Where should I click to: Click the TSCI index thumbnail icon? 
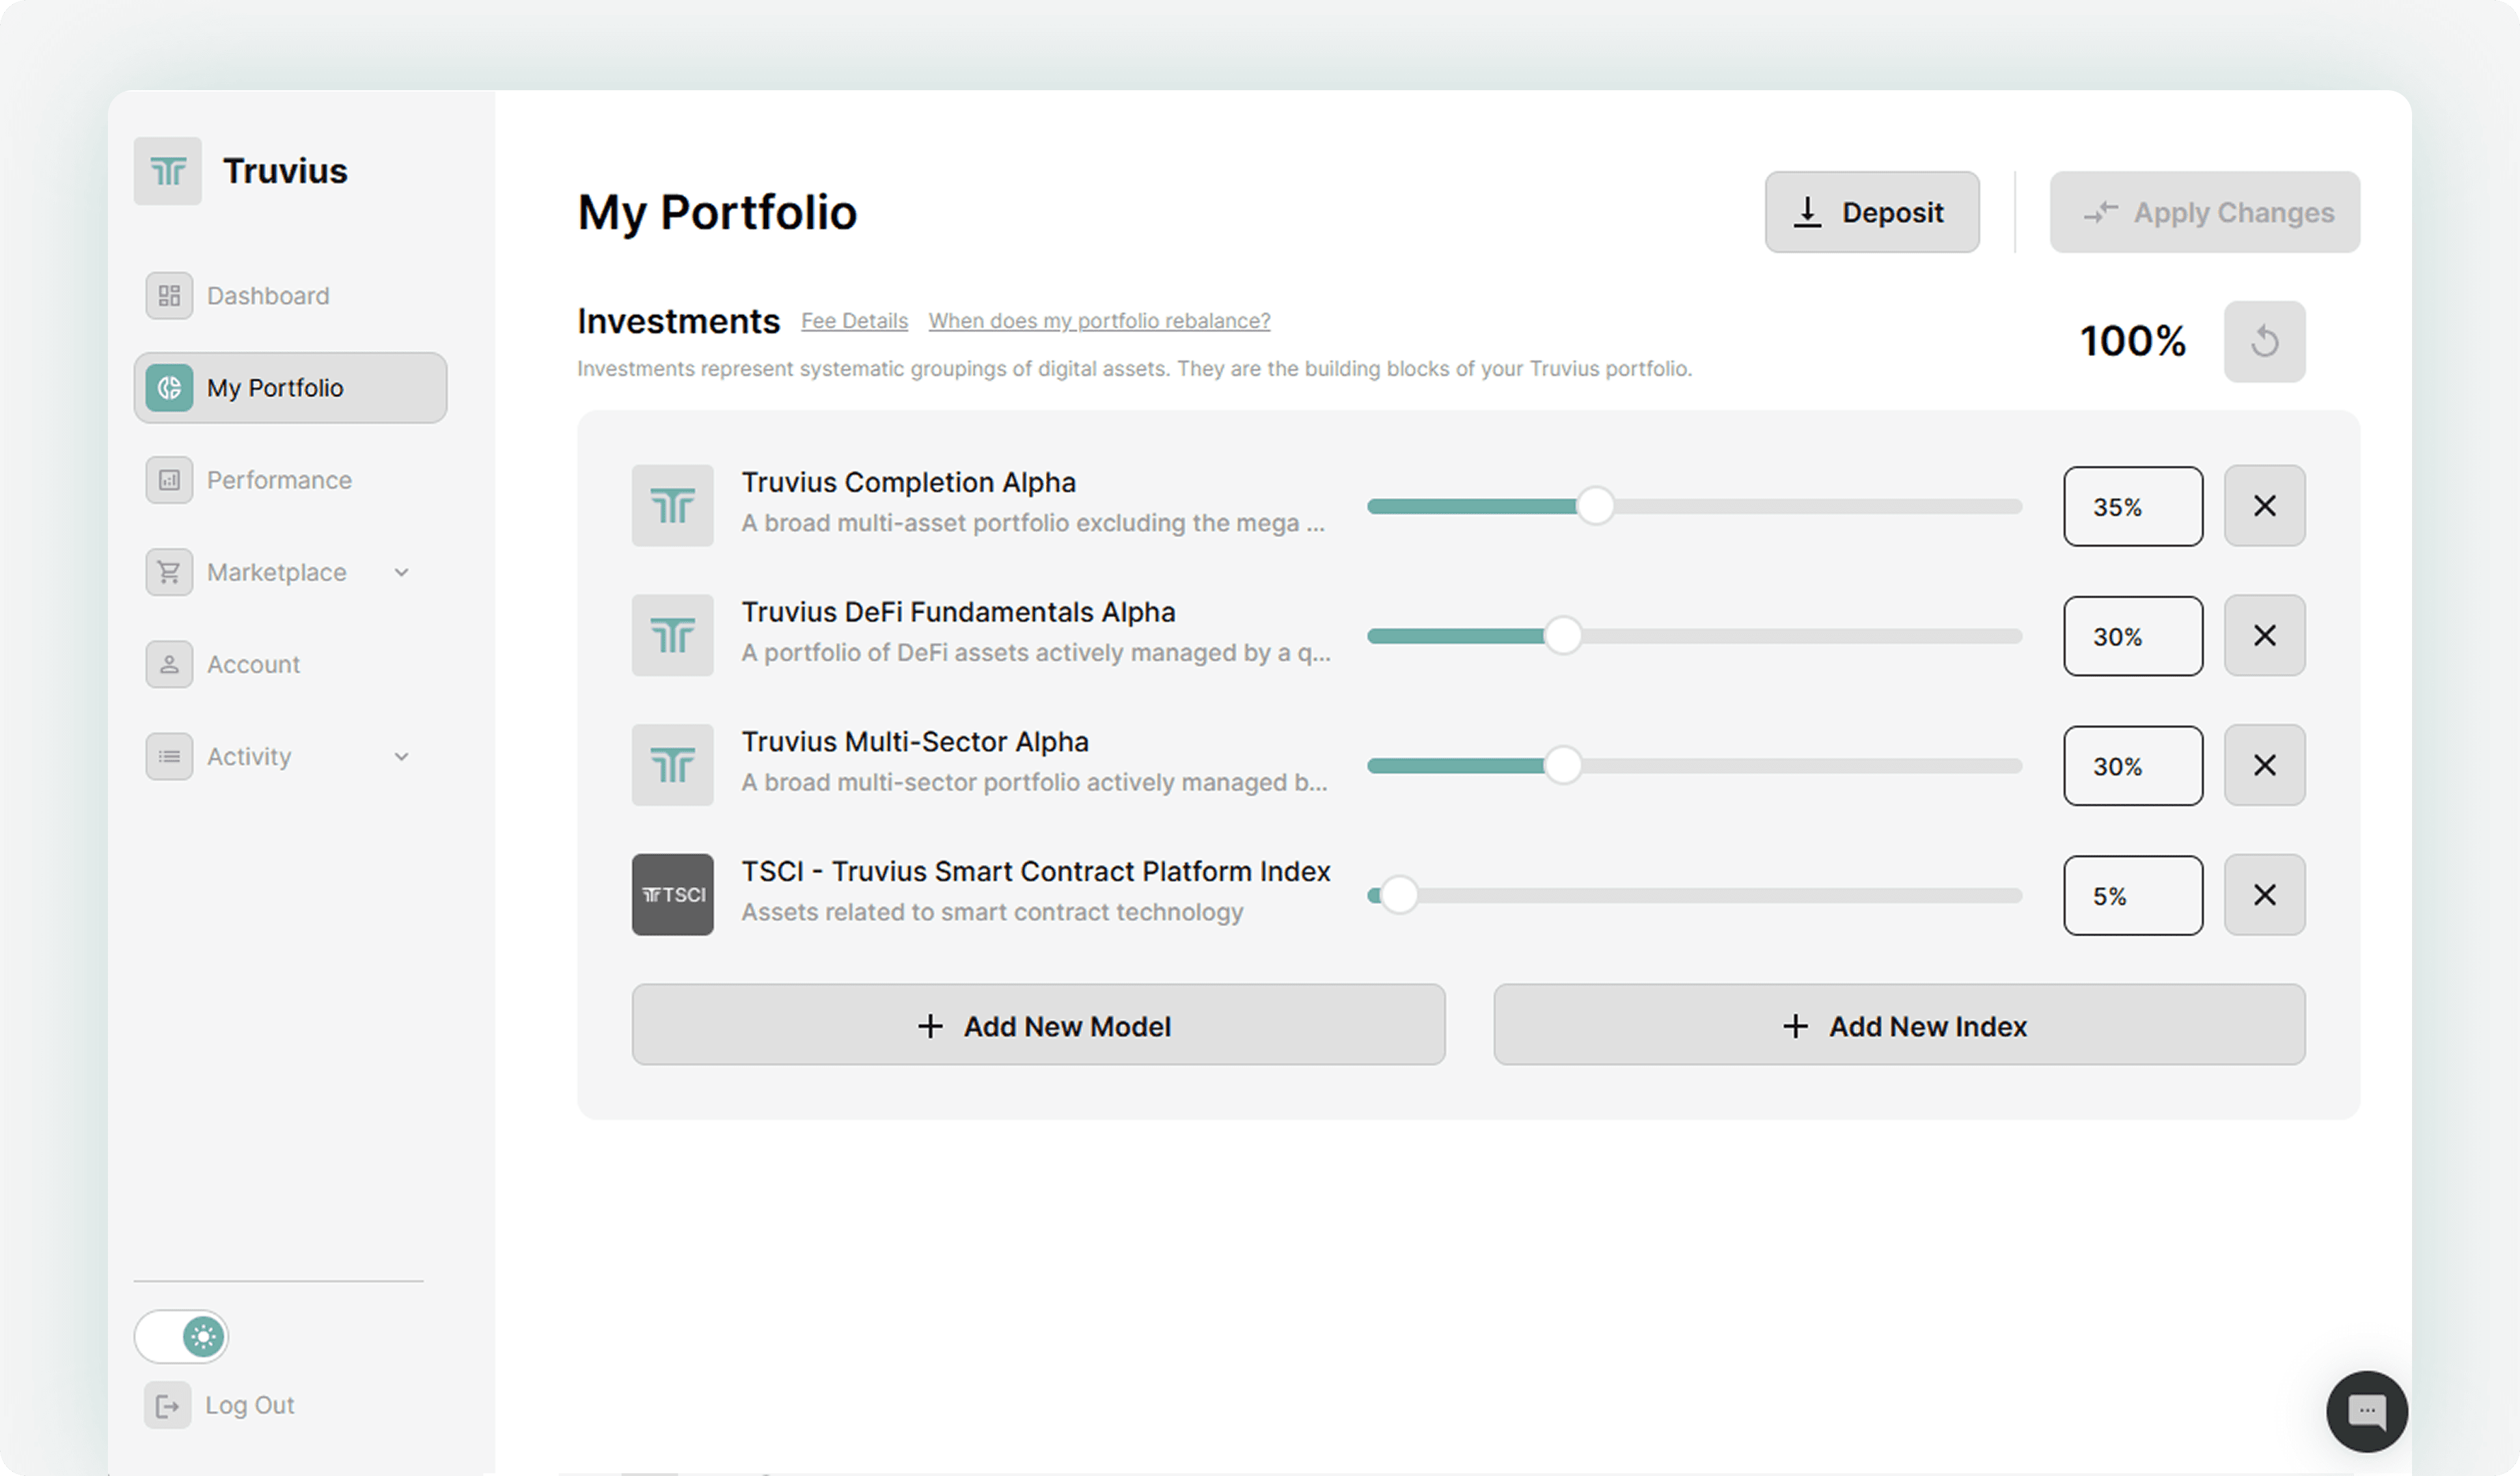click(672, 895)
